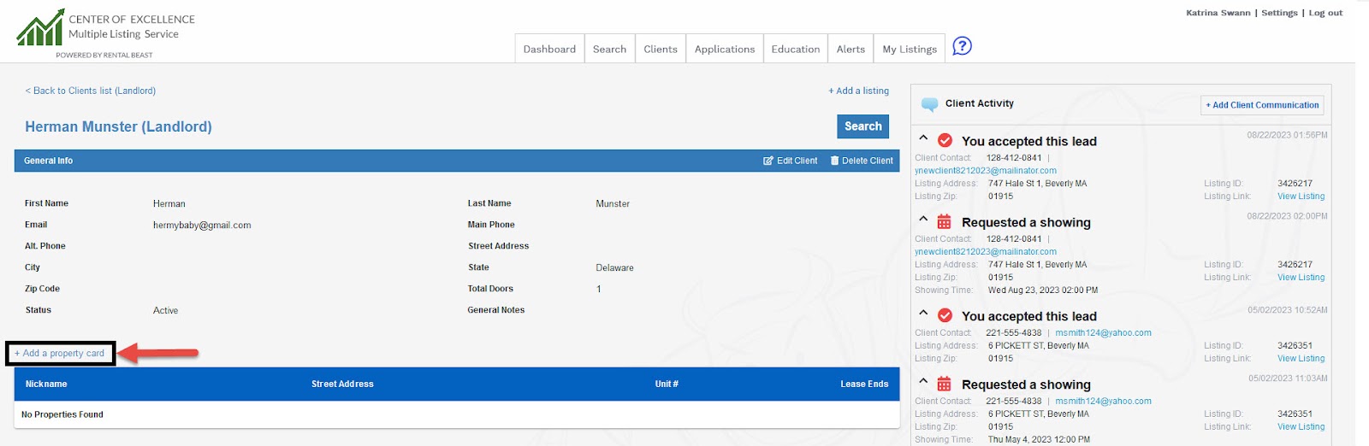The height and width of the screenshot is (446, 1369).
Task: Click the Delete Client trash icon
Action: (834, 161)
